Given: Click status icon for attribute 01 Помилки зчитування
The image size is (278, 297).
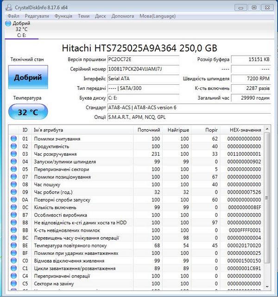Looking at the screenshot, I should [x=14, y=139].
